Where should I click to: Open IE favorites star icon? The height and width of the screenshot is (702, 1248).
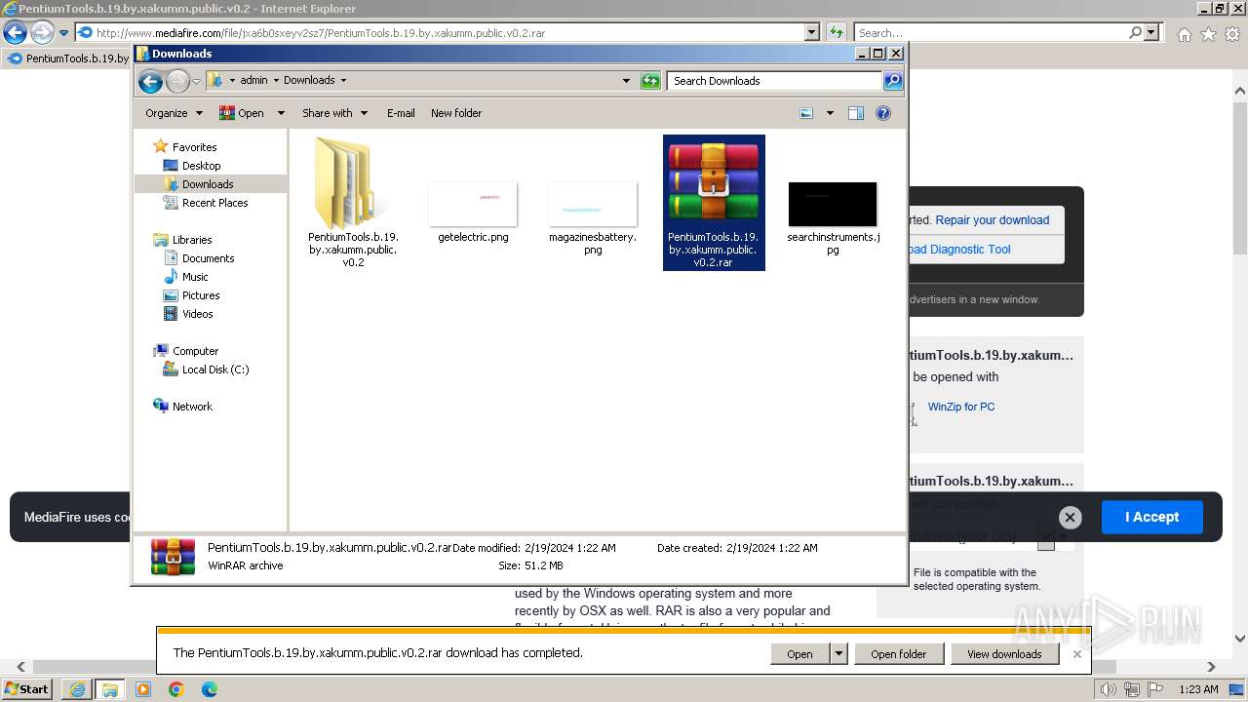(x=1208, y=34)
